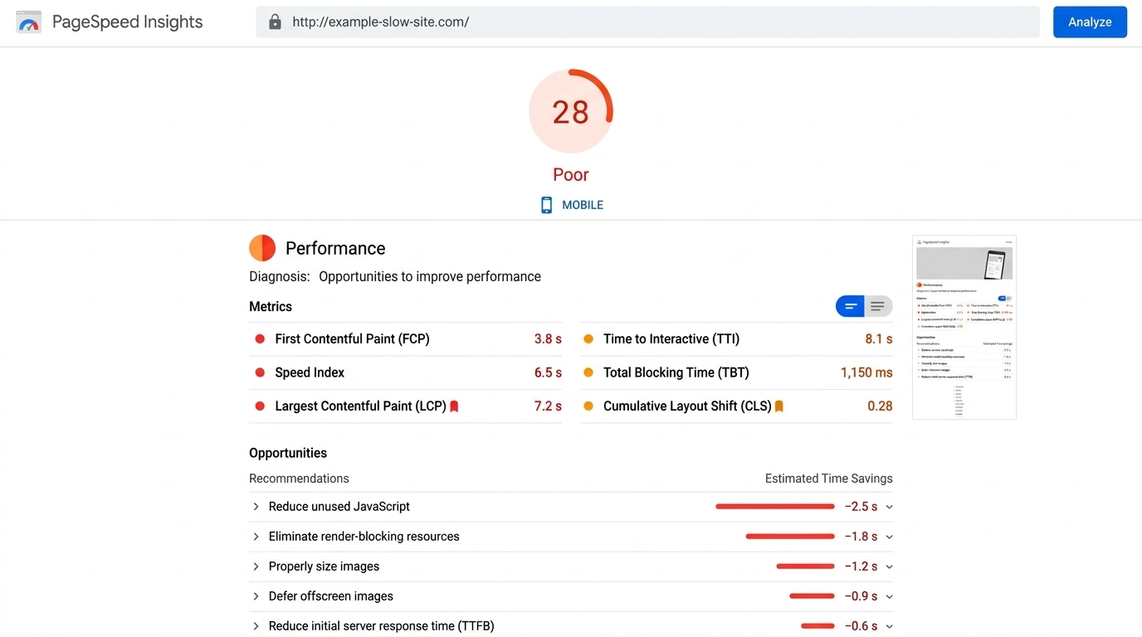Select the MOBILE tab
This screenshot has width=1142, height=637.
click(x=572, y=205)
